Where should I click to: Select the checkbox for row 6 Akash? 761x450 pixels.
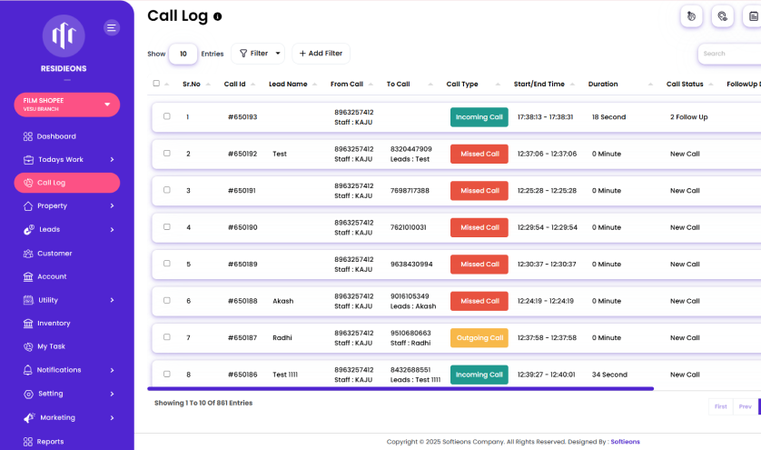[167, 300]
